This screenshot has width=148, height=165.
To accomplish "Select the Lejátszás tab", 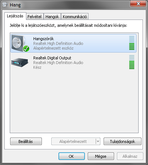I will pyautogui.click(x=15, y=16).
